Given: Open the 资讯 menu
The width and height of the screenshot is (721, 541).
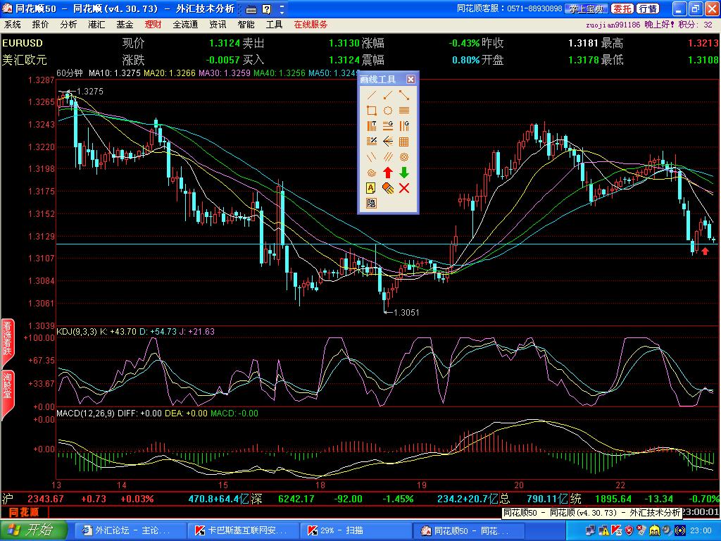Looking at the screenshot, I should coord(218,25).
